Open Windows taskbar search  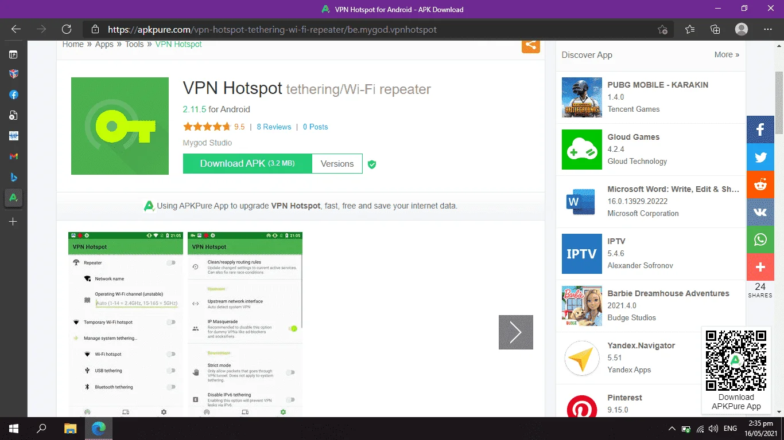(x=41, y=429)
